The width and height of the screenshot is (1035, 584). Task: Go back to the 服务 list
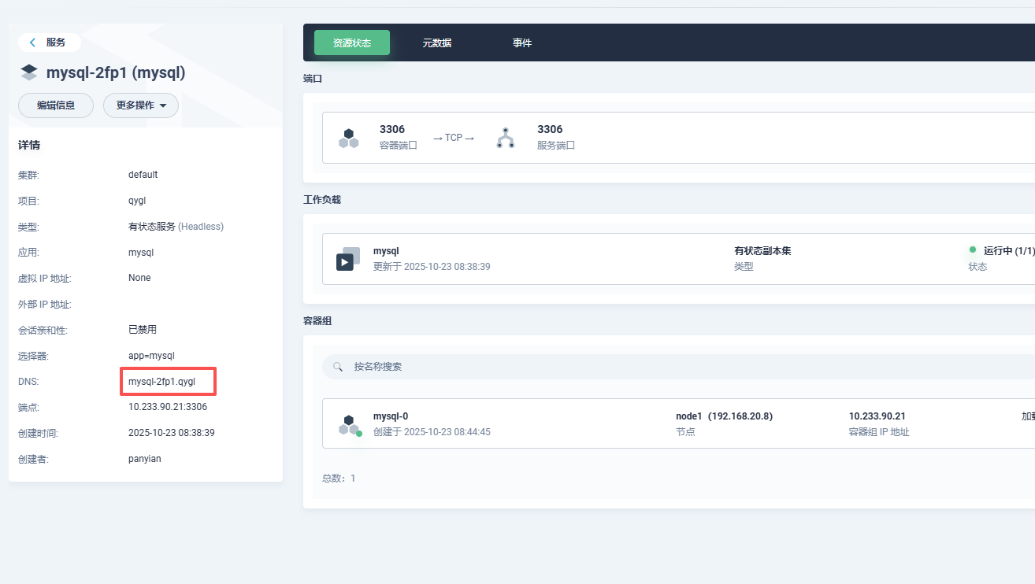55,43
